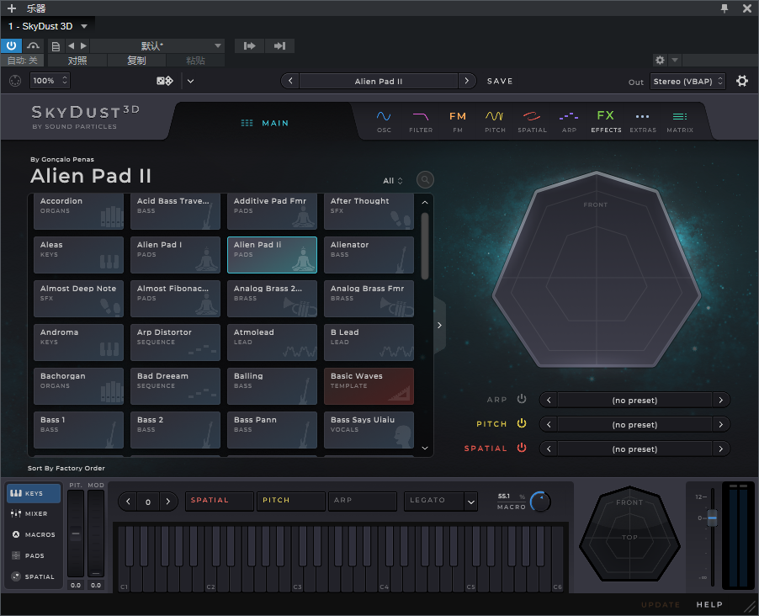The image size is (759, 616).
Task: Click the pitch bend PIT wheel
Action: (76, 534)
